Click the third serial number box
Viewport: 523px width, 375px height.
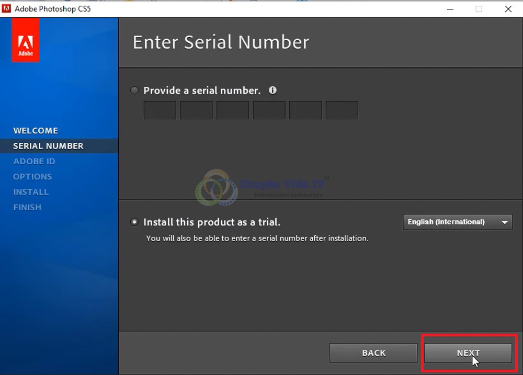233,110
